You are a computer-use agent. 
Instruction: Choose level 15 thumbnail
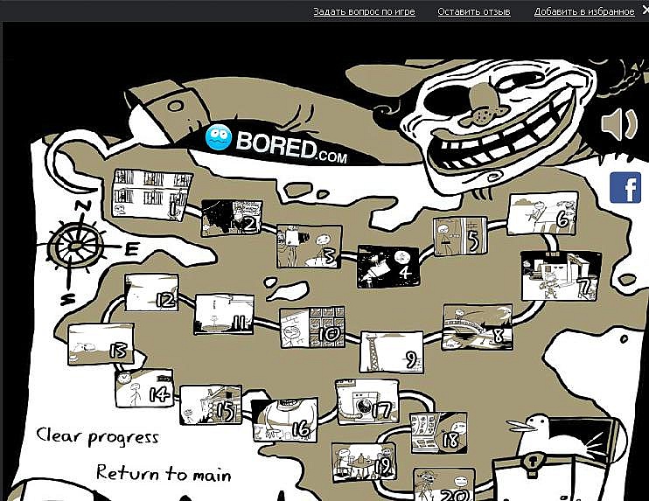coord(211,405)
